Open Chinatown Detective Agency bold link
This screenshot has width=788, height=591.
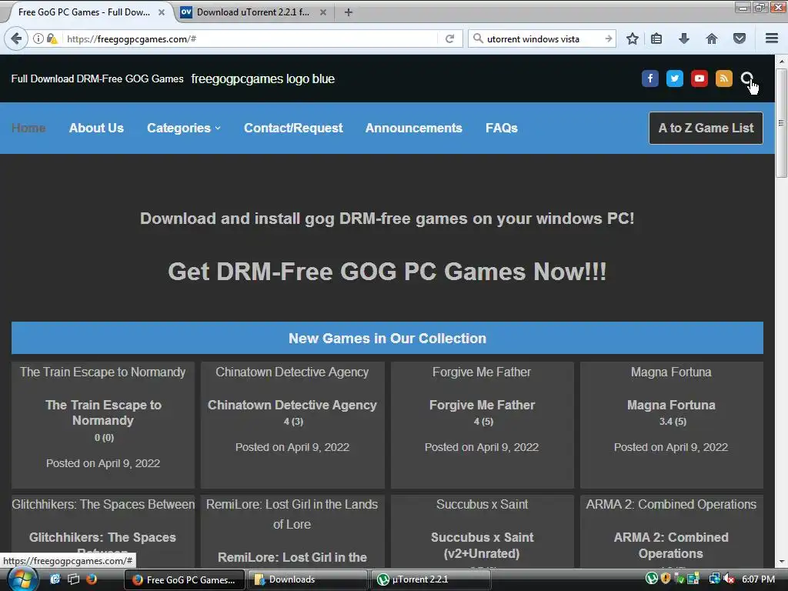click(x=292, y=405)
